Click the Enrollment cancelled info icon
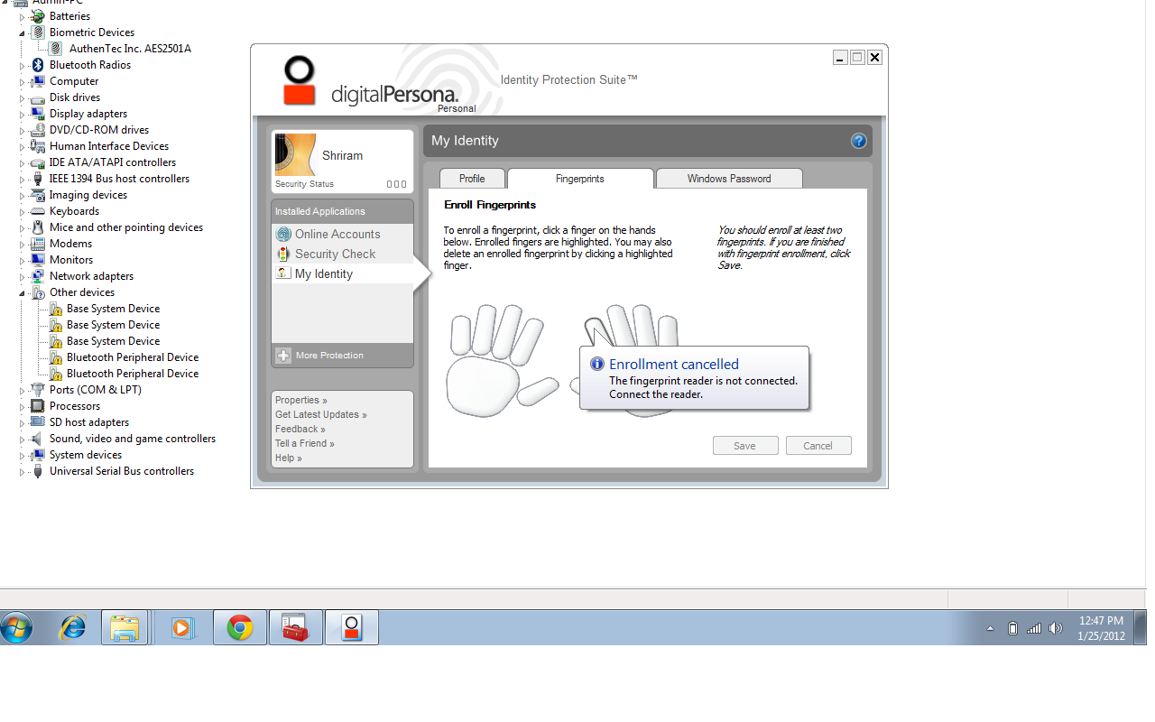 coord(596,364)
